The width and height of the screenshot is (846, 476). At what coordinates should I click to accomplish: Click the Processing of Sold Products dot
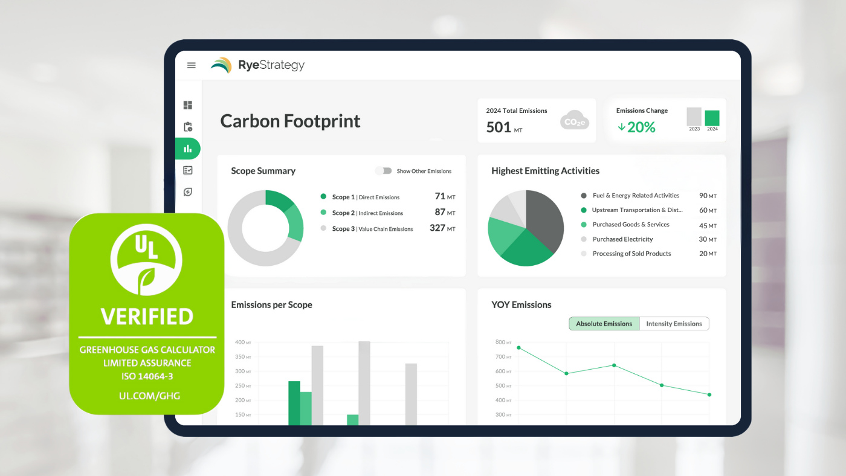click(584, 254)
